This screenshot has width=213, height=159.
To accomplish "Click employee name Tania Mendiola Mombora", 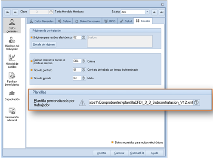I will (x=69, y=12).
